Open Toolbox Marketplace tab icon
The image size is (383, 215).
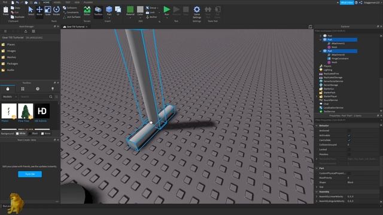point(8,89)
